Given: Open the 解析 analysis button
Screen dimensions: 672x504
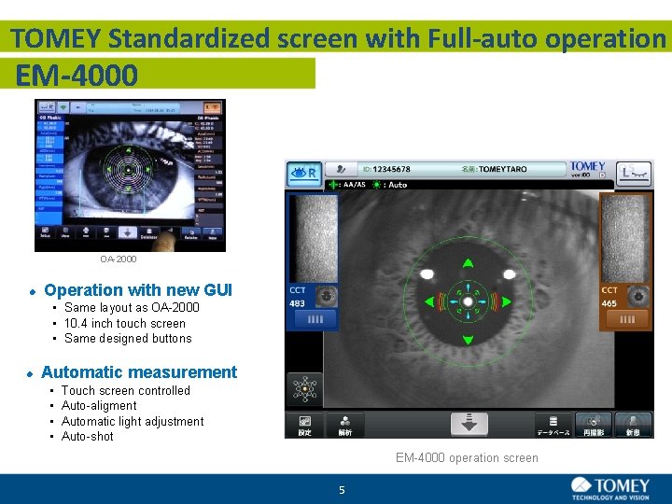Looking at the screenshot, I should point(345,426).
